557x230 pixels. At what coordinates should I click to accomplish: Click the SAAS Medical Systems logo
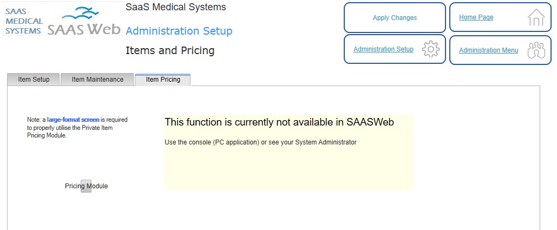pos(24,21)
